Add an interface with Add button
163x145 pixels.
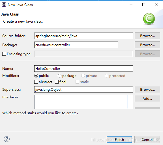click(x=147, y=98)
